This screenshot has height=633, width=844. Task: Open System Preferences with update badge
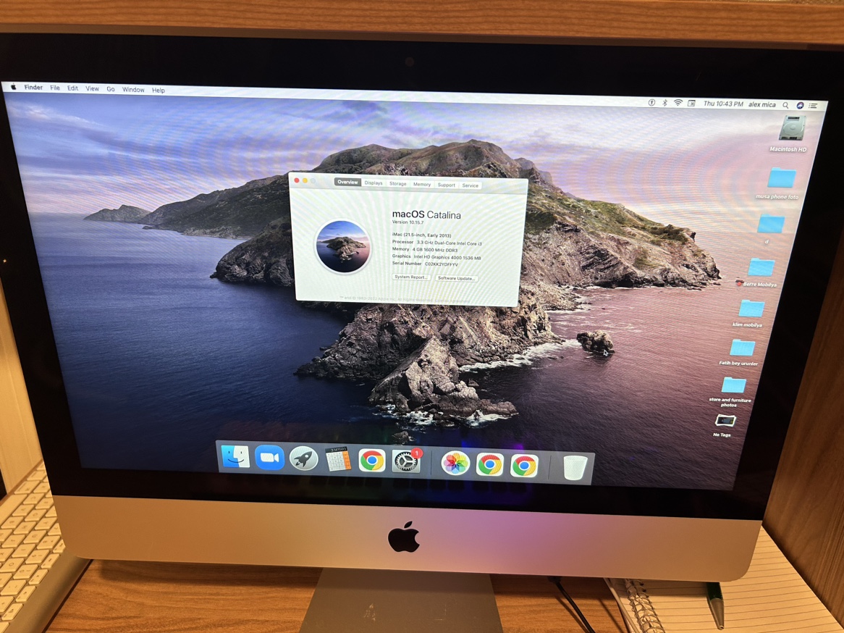(406, 462)
